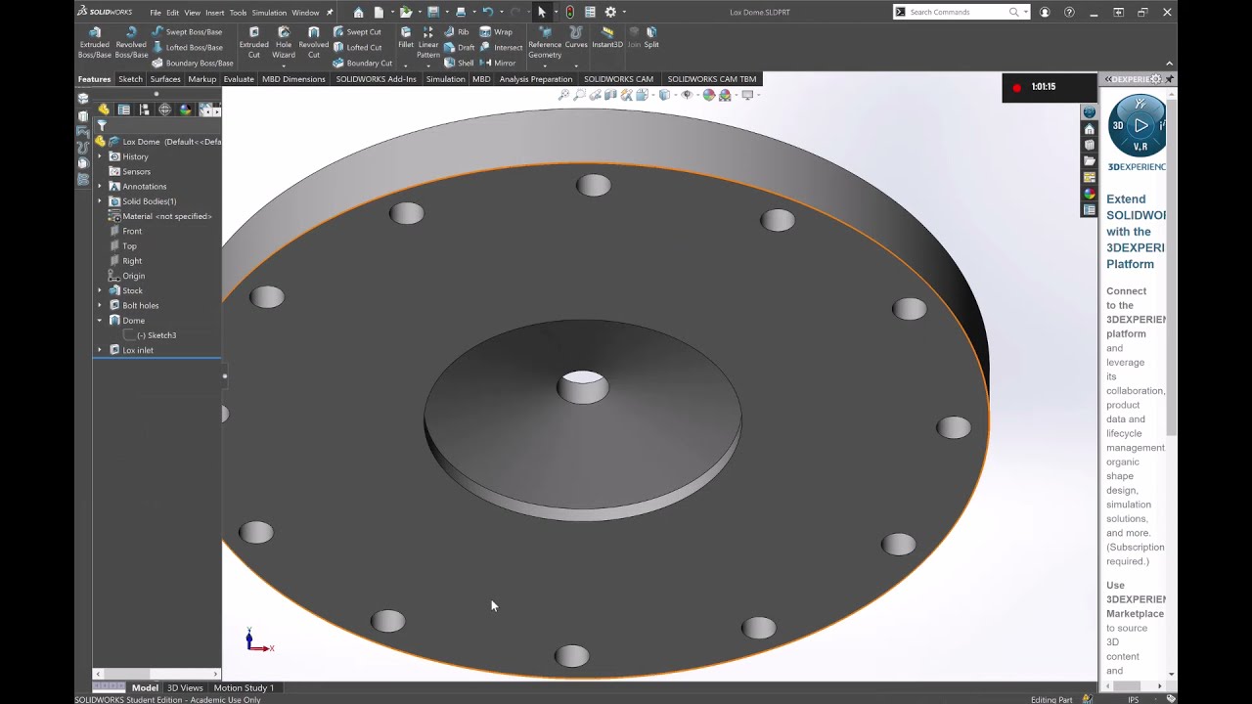Screen dimensions: 1252x704
Task: Switch to the Sketch tab
Action: (130, 79)
